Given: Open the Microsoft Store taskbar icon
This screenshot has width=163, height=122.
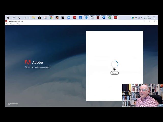Looking at the screenshot, I should pos(39,18).
